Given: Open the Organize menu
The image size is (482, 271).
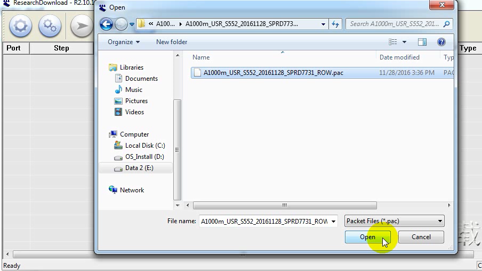Looking at the screenshot, I should 124,42.
